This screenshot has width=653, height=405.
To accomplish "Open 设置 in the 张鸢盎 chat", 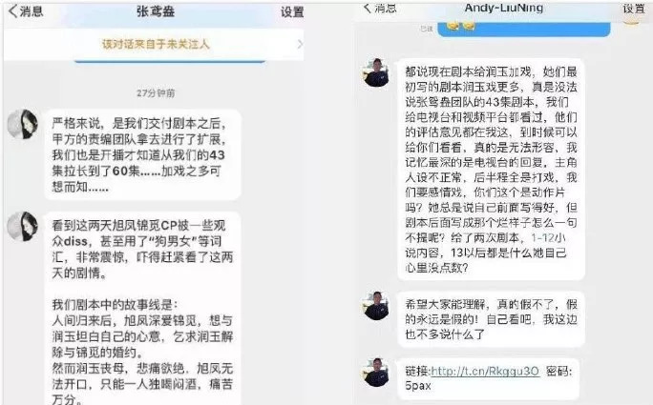I will point(291,11).
